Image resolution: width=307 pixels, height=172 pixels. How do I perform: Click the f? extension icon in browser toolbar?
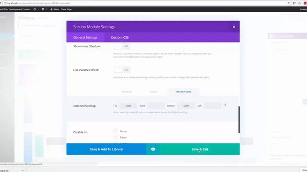(294, 3)
